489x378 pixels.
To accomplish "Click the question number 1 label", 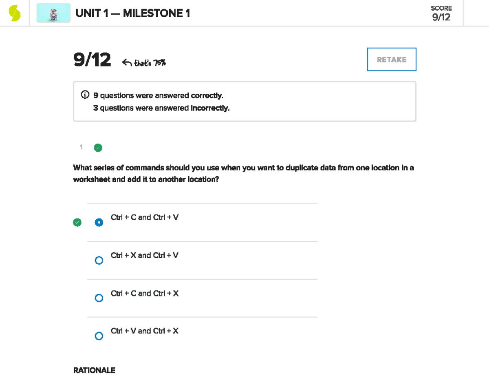I will pos(81,147).
